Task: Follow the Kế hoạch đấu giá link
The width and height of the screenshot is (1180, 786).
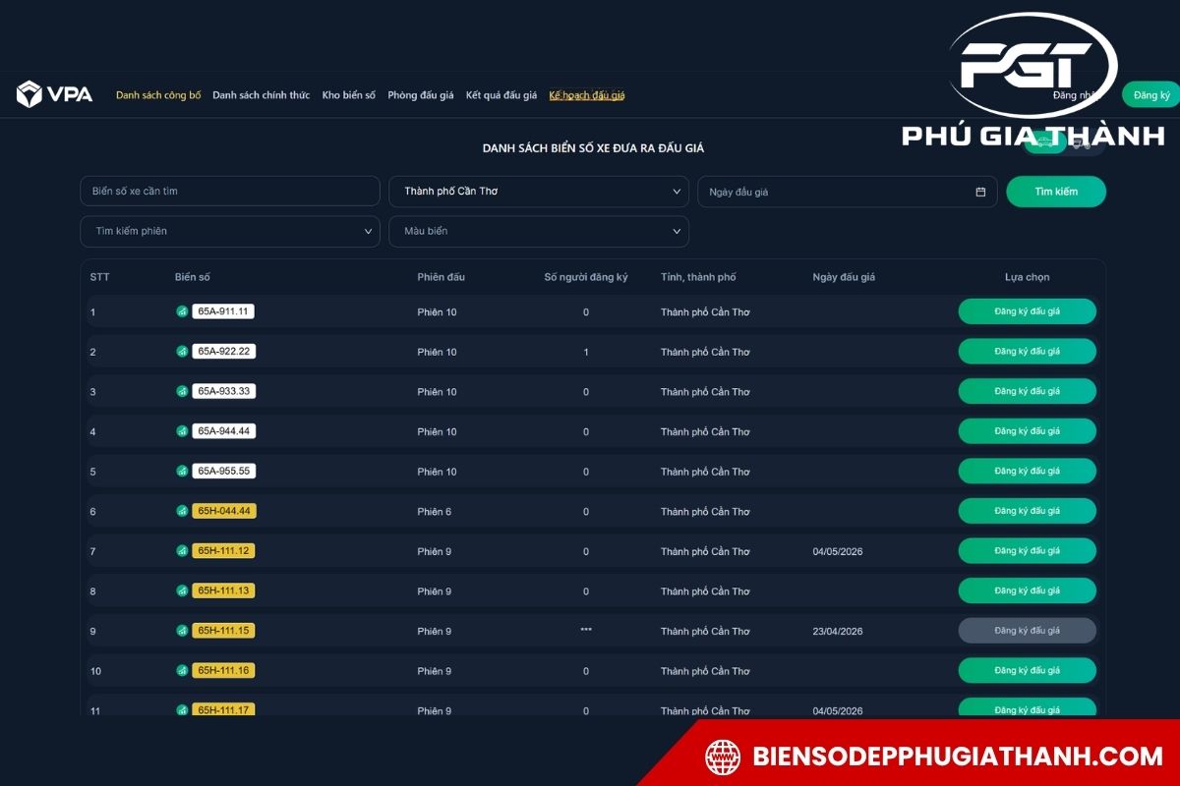Action: 587,95
